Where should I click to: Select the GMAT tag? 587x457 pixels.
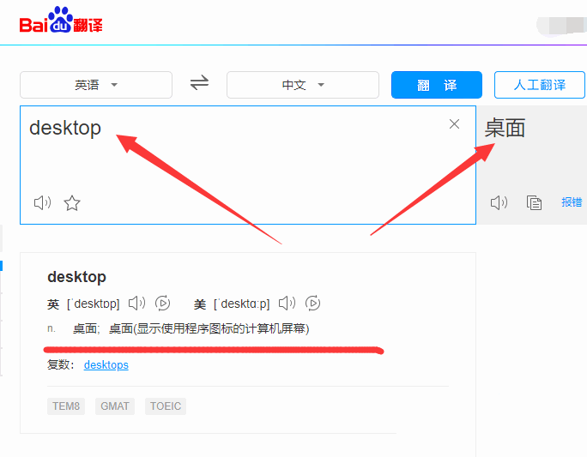click(115, 406)
